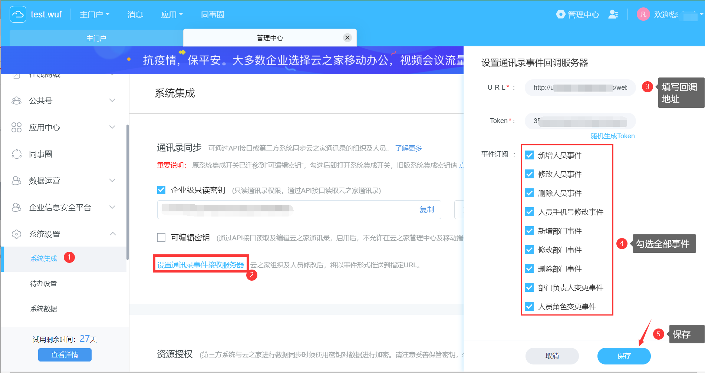Select 待办设置 in the sidebar
Viewport: 705px width, 373px height.
(x=44, y=284)
